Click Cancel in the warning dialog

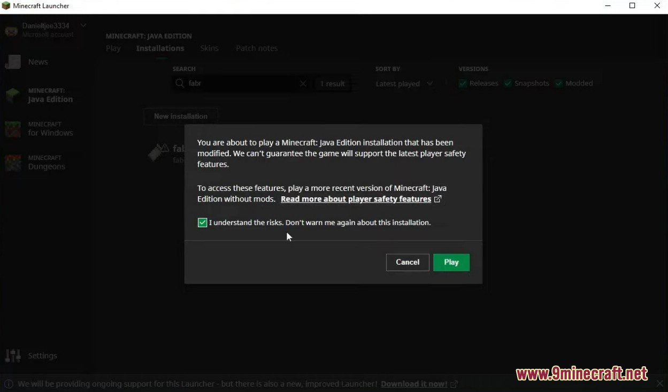tap(408, 262)
